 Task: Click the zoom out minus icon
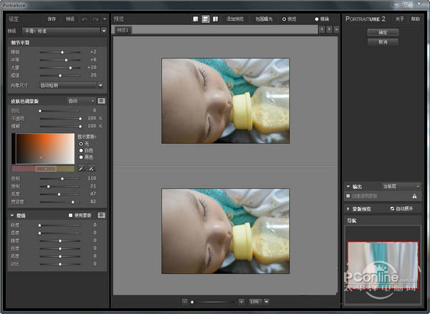click(185, 302)
